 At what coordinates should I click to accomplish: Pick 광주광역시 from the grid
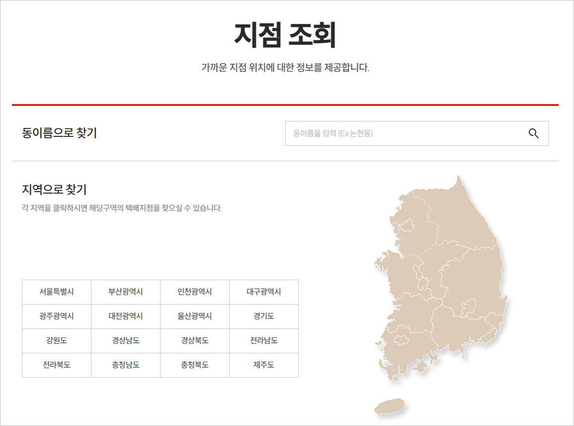coord(56,317)
